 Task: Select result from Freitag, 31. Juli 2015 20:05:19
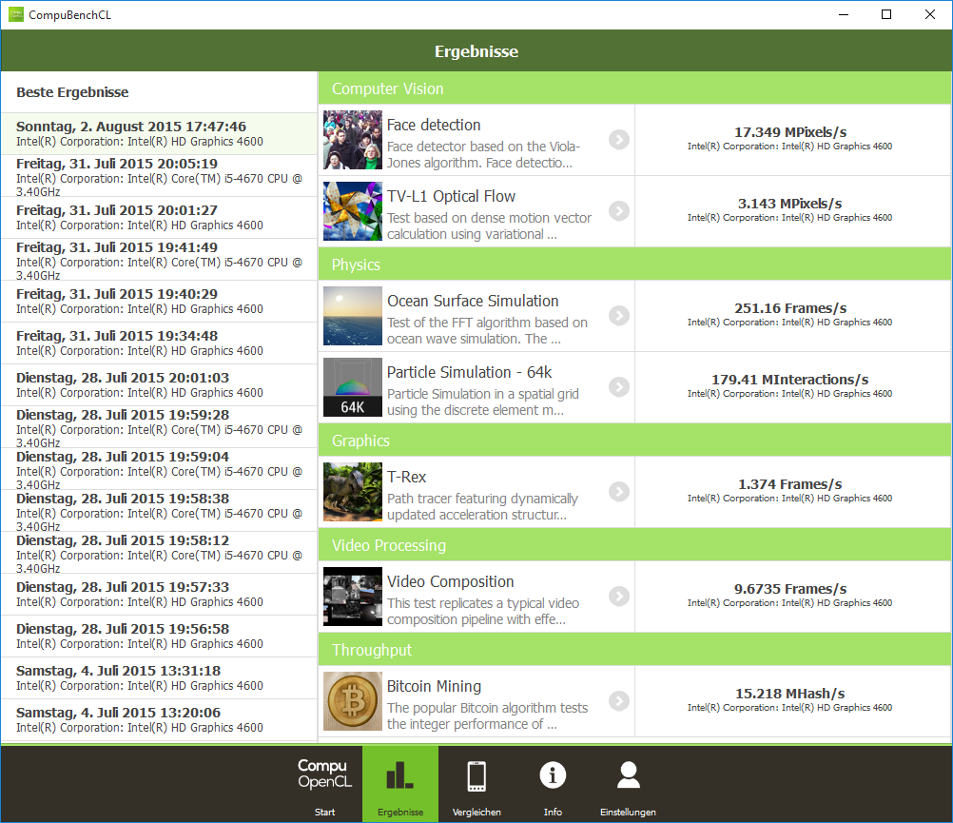click(159, 176)
